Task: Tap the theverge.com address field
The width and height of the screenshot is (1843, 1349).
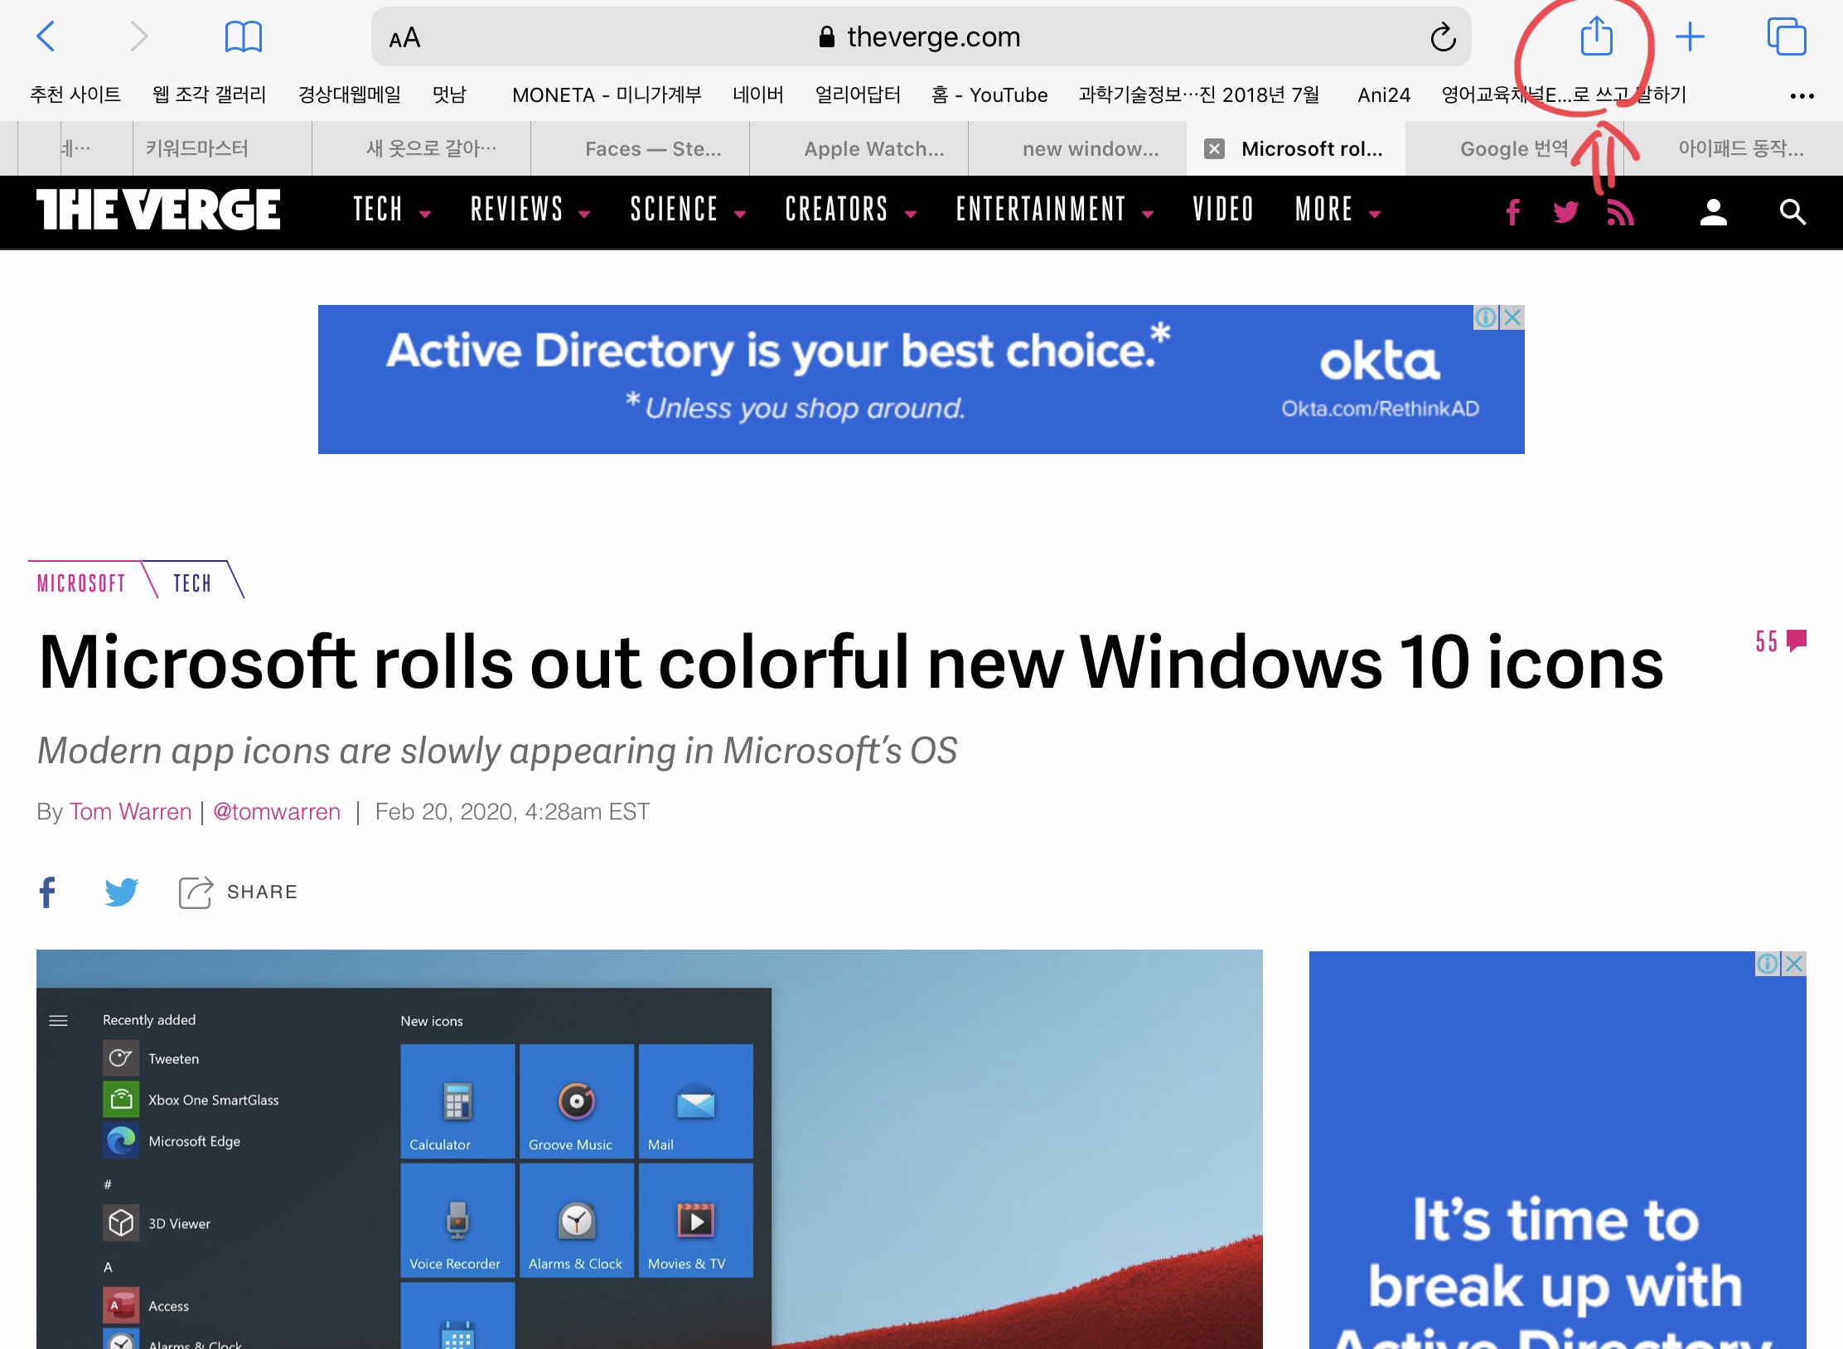Action: (921, 36)
